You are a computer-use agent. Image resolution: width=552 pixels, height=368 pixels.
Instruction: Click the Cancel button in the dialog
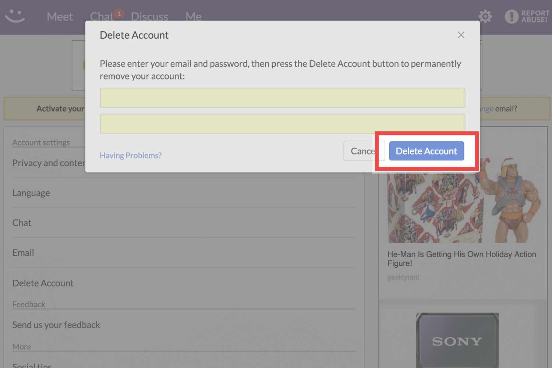(361, 151)
